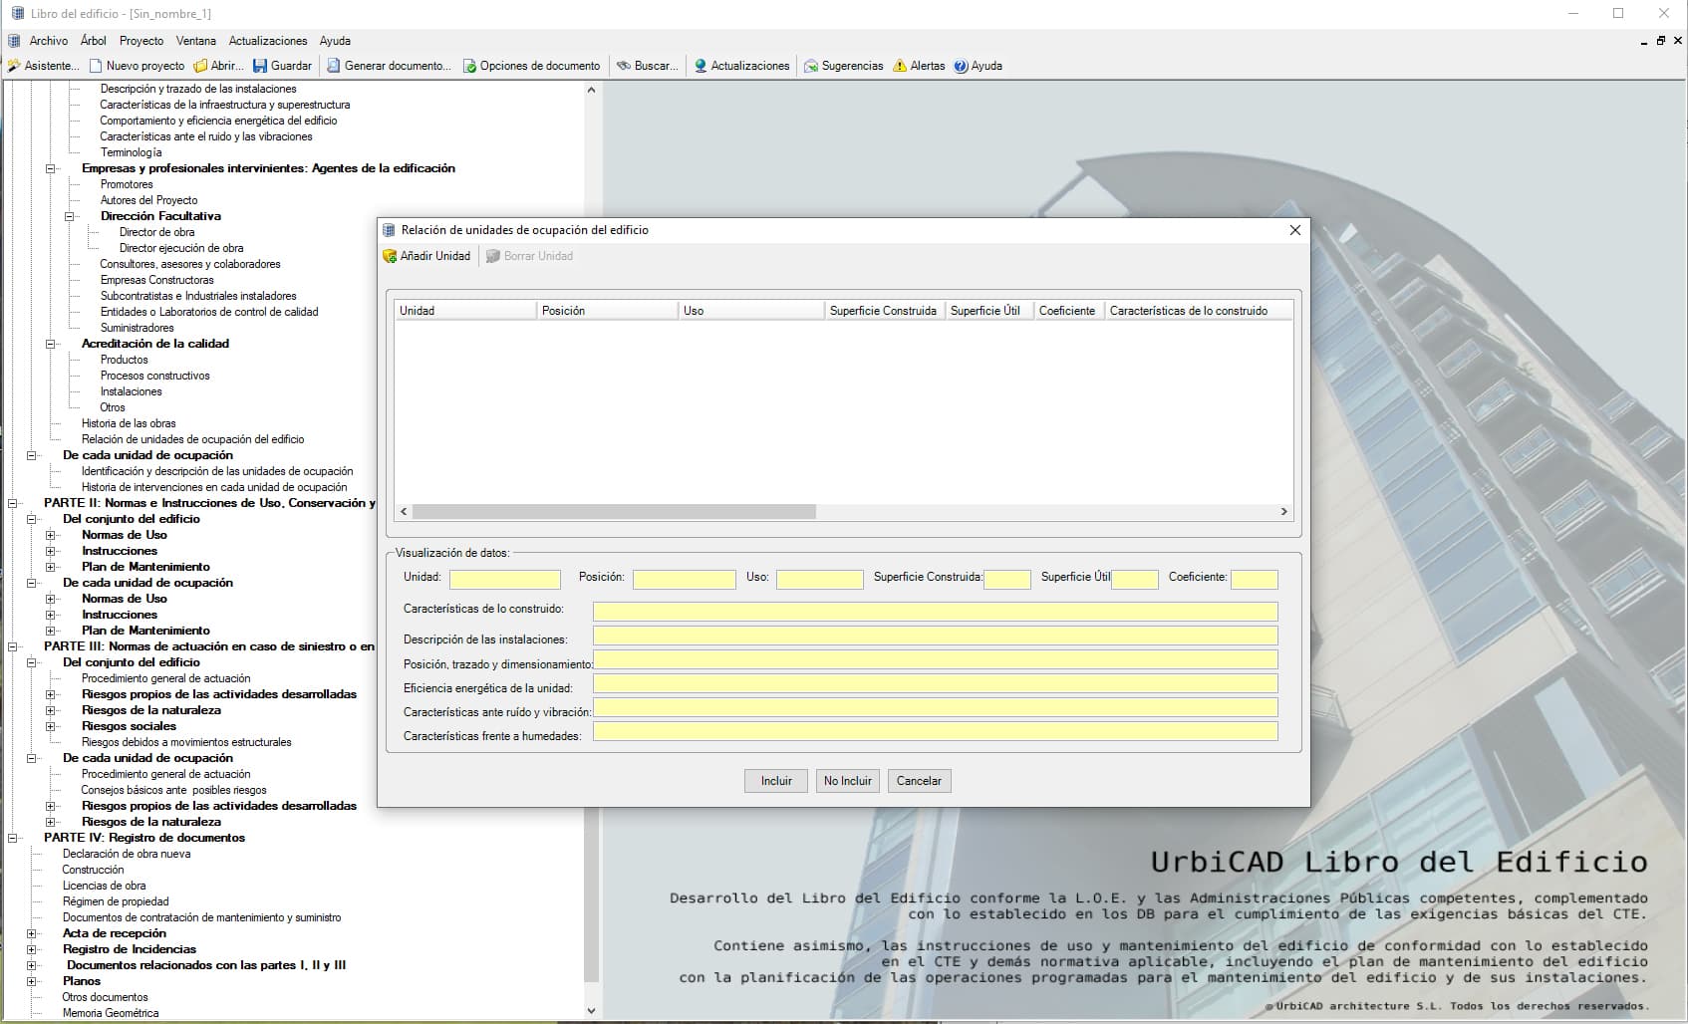This screenshot has width=1688, height=1024.
Task: Select Empresas Constructoras tree item
Action: (156, 280)
